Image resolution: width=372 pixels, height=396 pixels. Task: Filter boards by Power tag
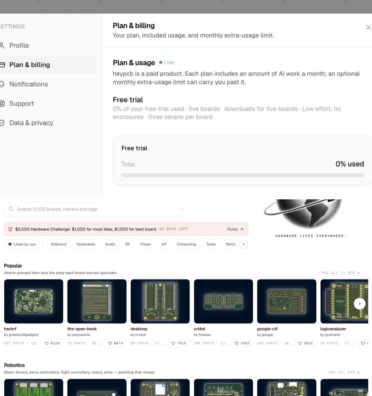(146, 244)
